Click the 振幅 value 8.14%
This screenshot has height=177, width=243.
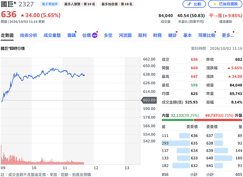point(237,102)
